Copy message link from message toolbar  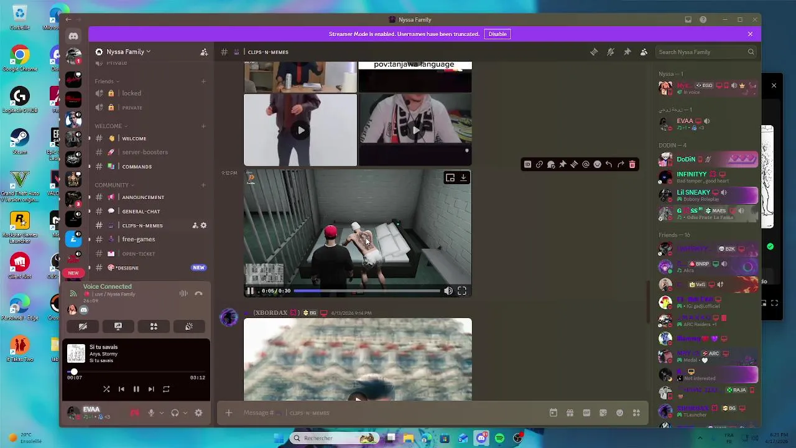click(539, 164)
